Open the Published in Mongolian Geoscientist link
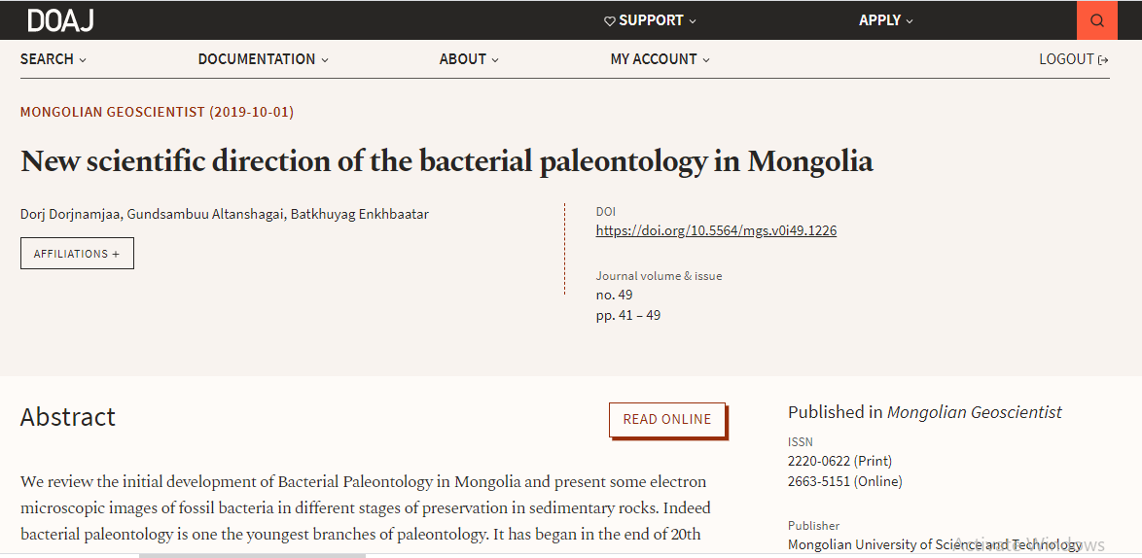 click(974, 412)
